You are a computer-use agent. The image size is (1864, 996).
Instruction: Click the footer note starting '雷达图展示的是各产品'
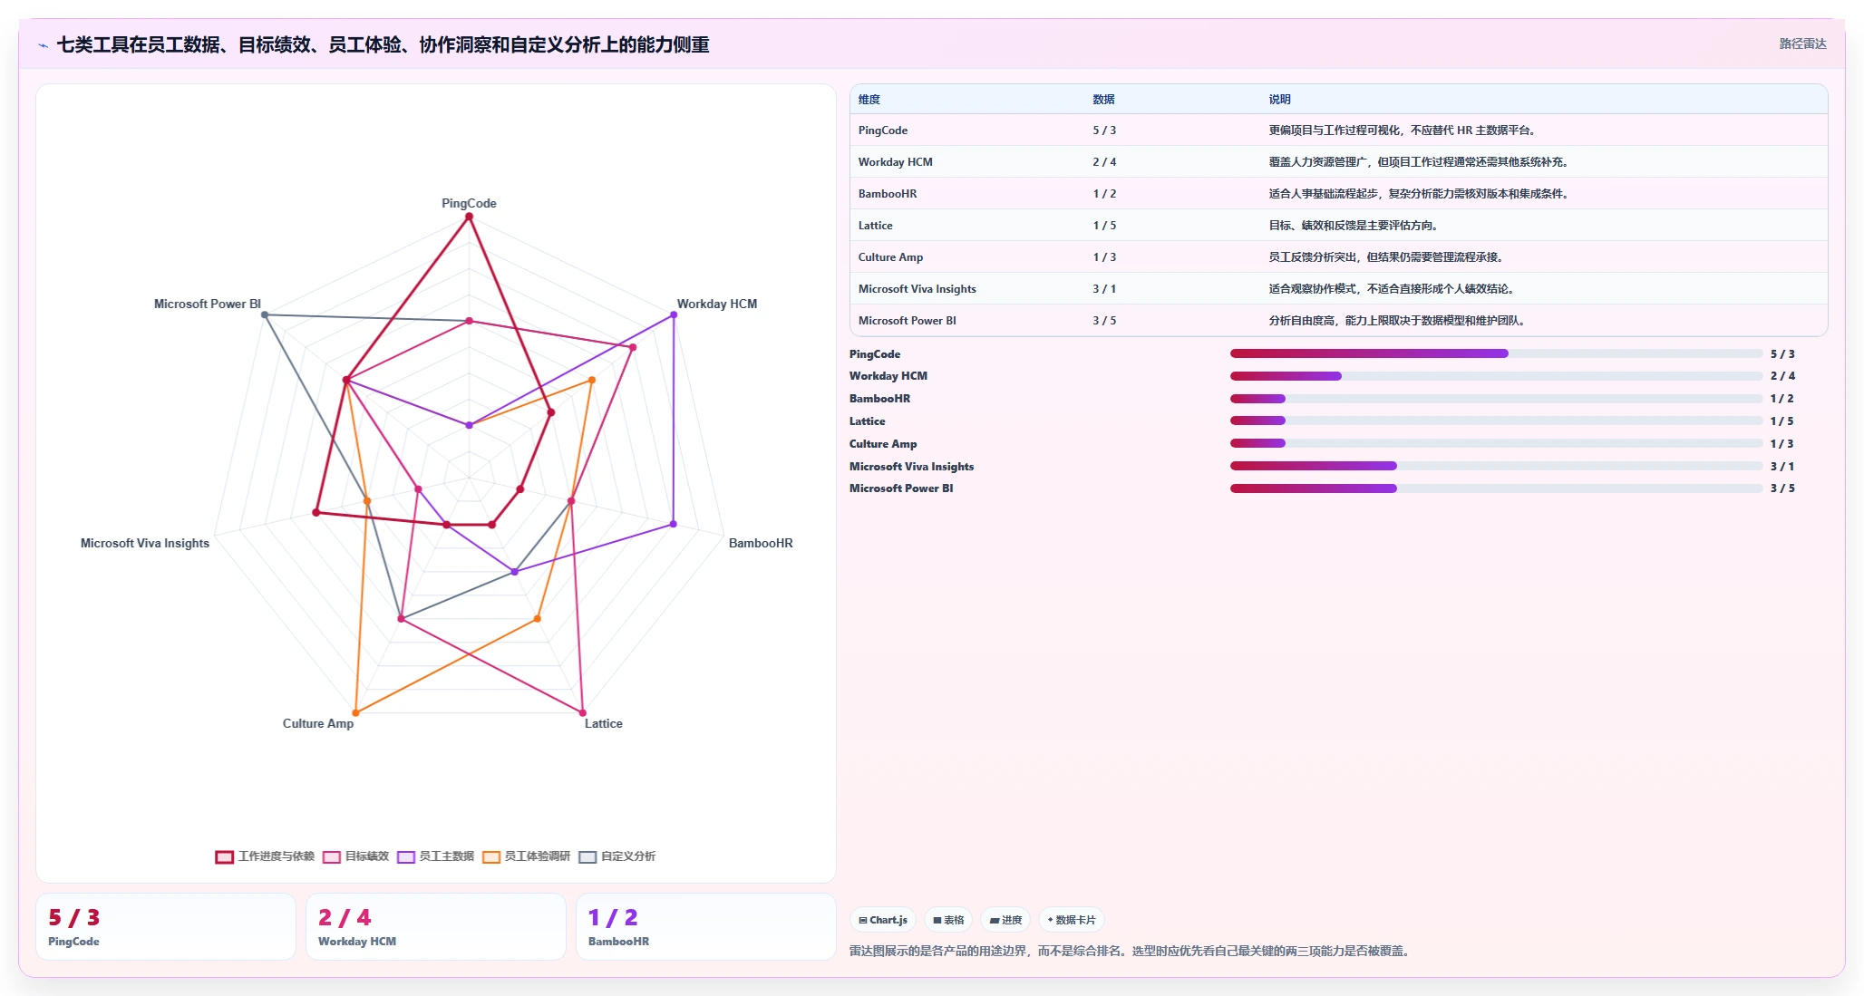pyautogui.click(x=1131, y=951)
